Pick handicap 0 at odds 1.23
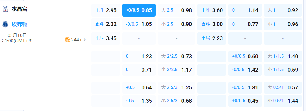Screen dimensions: 306x111 (139, 57)
